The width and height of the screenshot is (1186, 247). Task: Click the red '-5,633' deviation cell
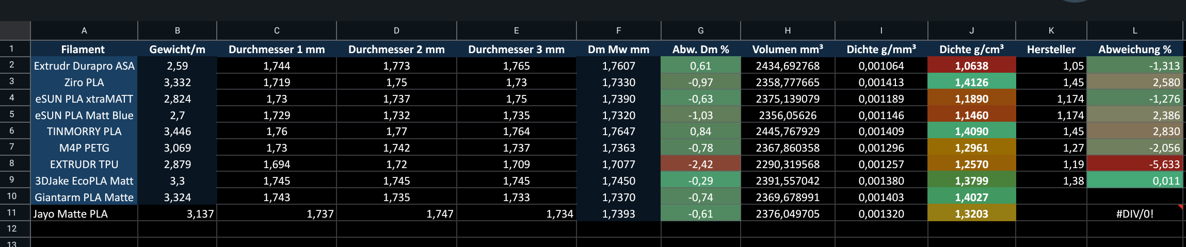(1134, 164)
